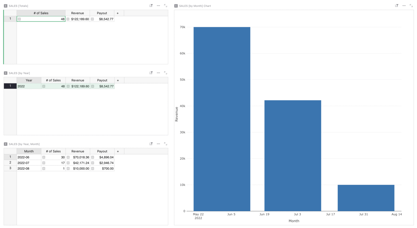
Task: Open sort and filter options for SALES [by Year]
Action: [151, 73]
